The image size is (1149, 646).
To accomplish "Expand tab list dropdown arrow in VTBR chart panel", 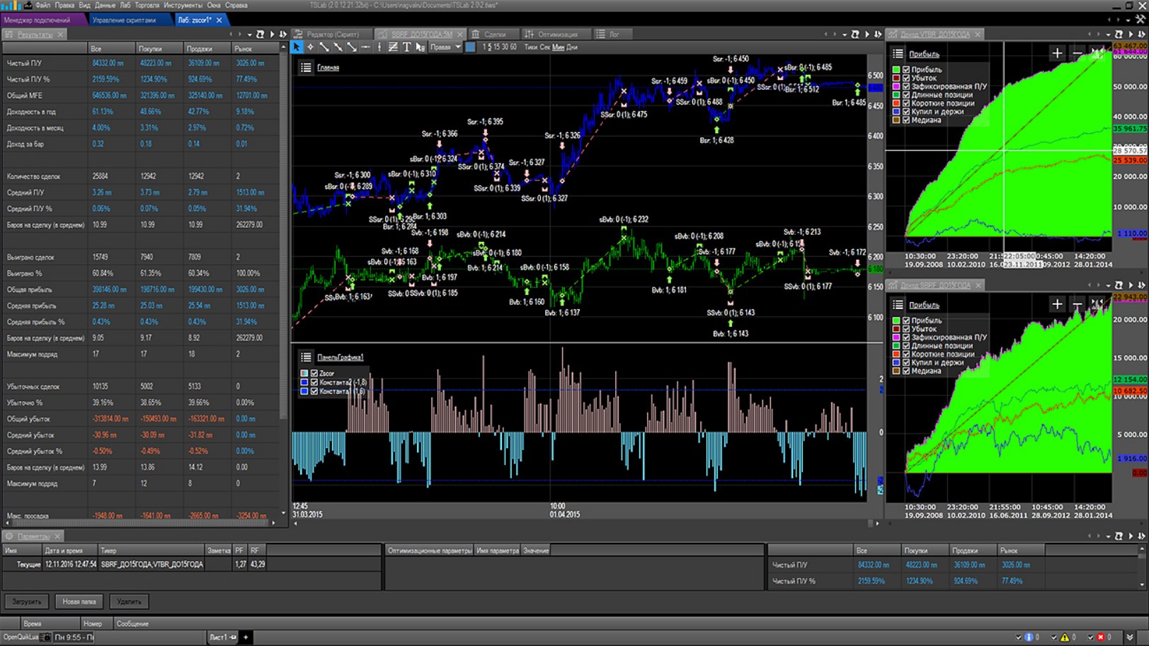I will tap(1108, 34).
